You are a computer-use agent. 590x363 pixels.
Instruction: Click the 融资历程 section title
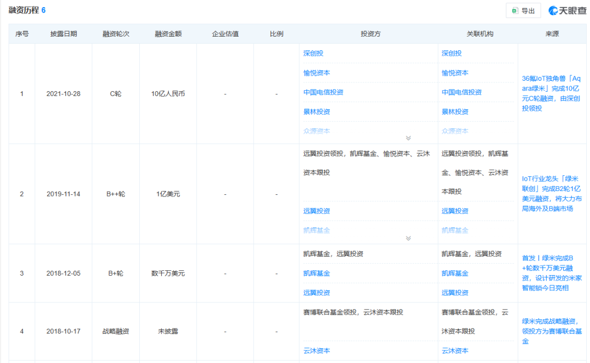coord(23,10)
